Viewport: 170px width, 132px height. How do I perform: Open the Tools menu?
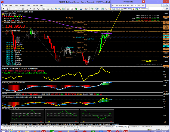tap(29, 5)
